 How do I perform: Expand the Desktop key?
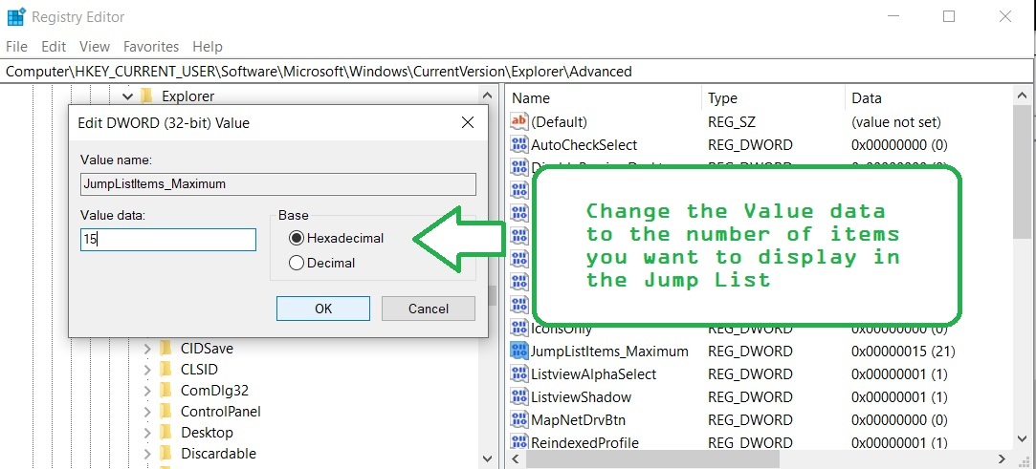(147, 433)
